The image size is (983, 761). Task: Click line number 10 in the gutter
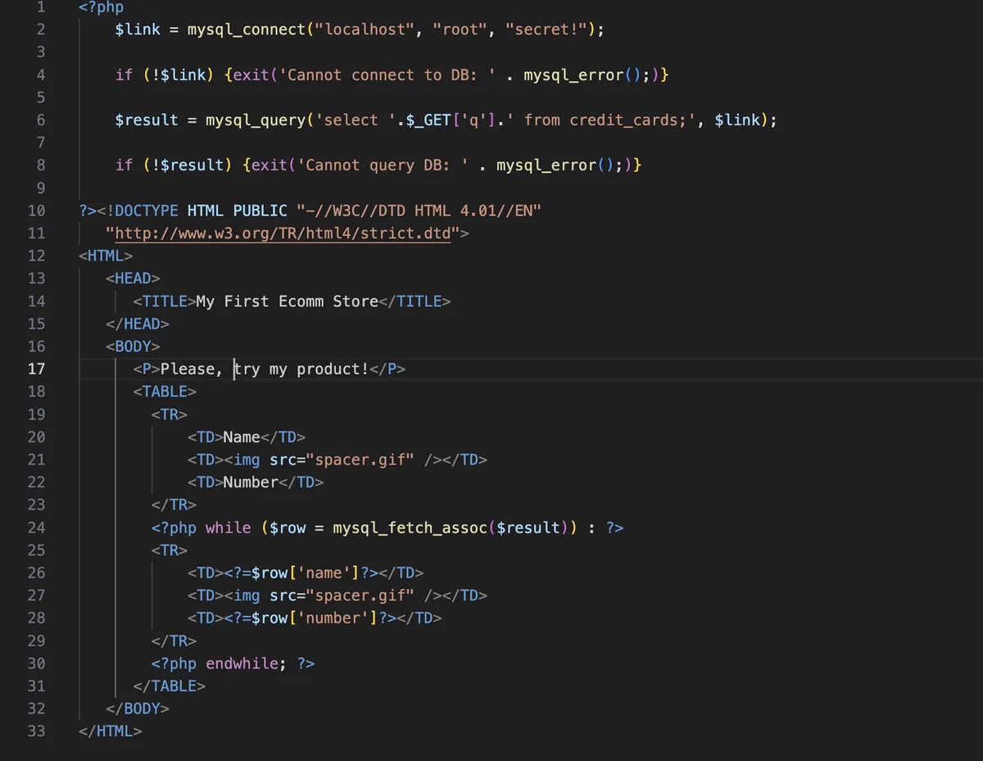click(x=37, y=211)
